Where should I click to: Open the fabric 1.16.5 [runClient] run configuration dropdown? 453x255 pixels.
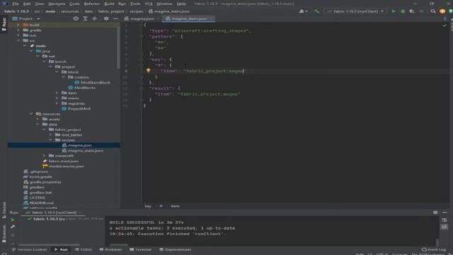[x=356, y=11]
